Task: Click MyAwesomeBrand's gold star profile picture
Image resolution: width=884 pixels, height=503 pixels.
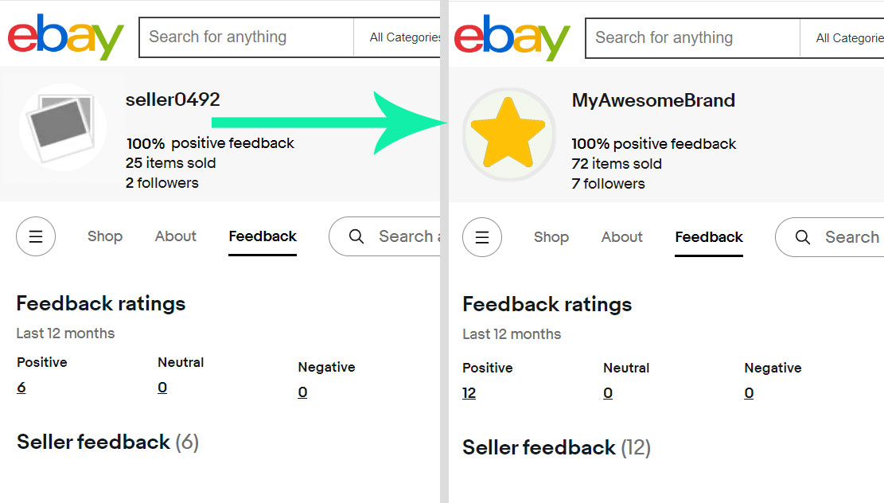Action: click(509, 134)
